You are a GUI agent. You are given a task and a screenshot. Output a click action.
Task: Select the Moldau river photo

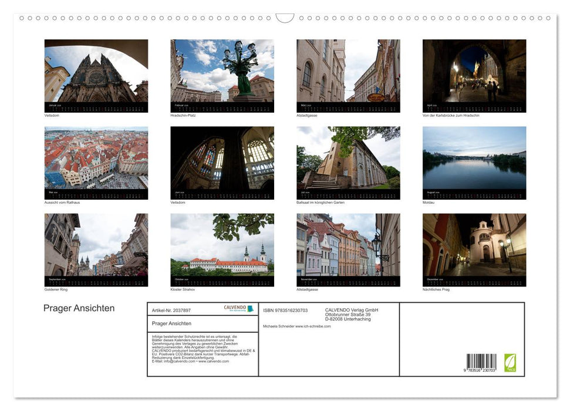point(474,159)
